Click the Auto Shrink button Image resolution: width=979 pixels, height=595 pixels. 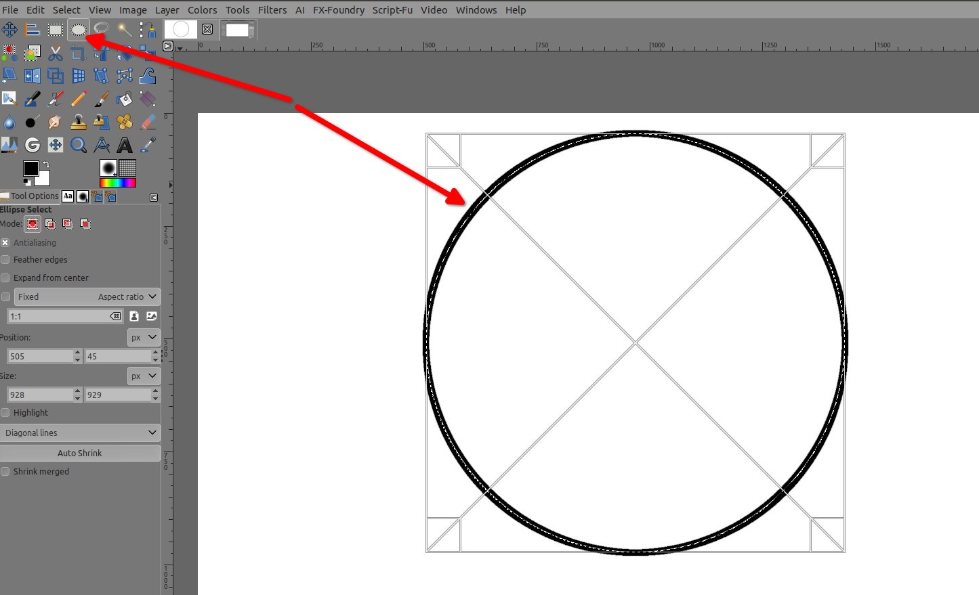click(80, 453)
